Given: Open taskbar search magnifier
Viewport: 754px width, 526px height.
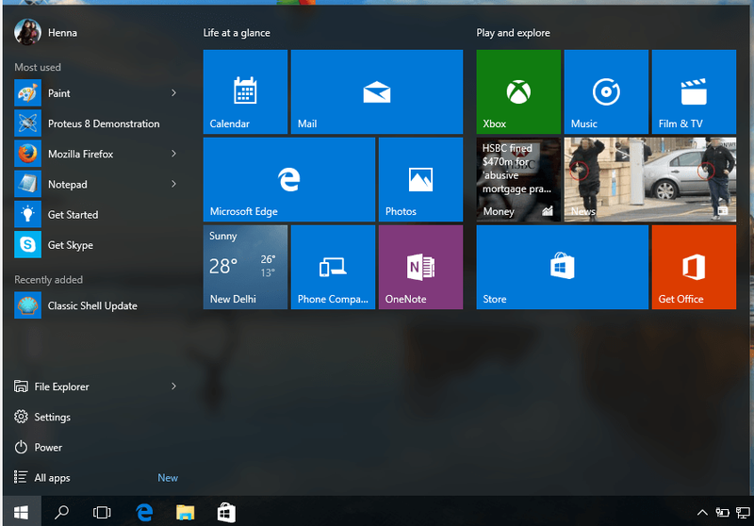Looking at the screenshot, I should coord(61,513).
